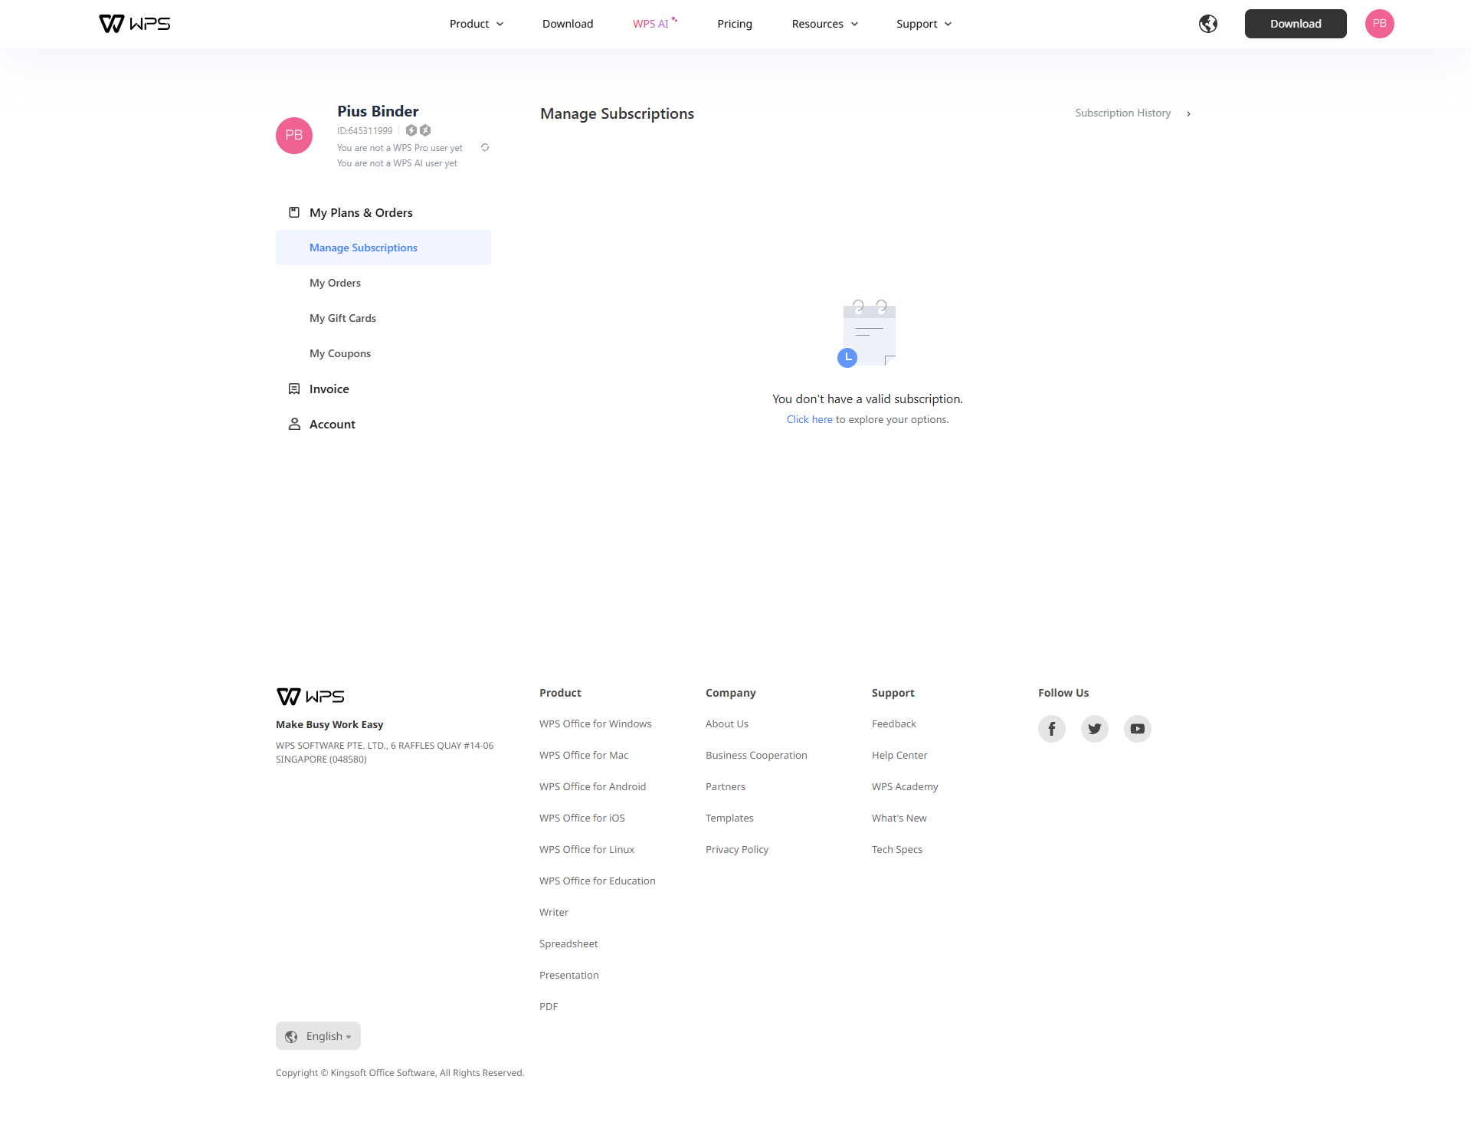
Task: Open the English language selector in the footer
Action: (x=318, y=1036)
